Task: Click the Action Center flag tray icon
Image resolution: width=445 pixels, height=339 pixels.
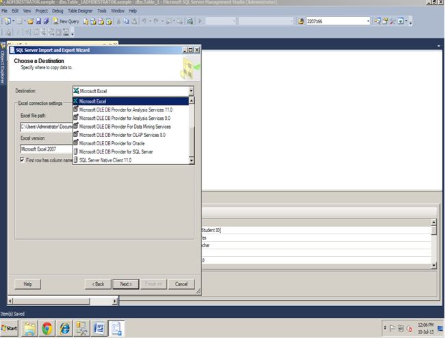Action: [x=392, y=329]
